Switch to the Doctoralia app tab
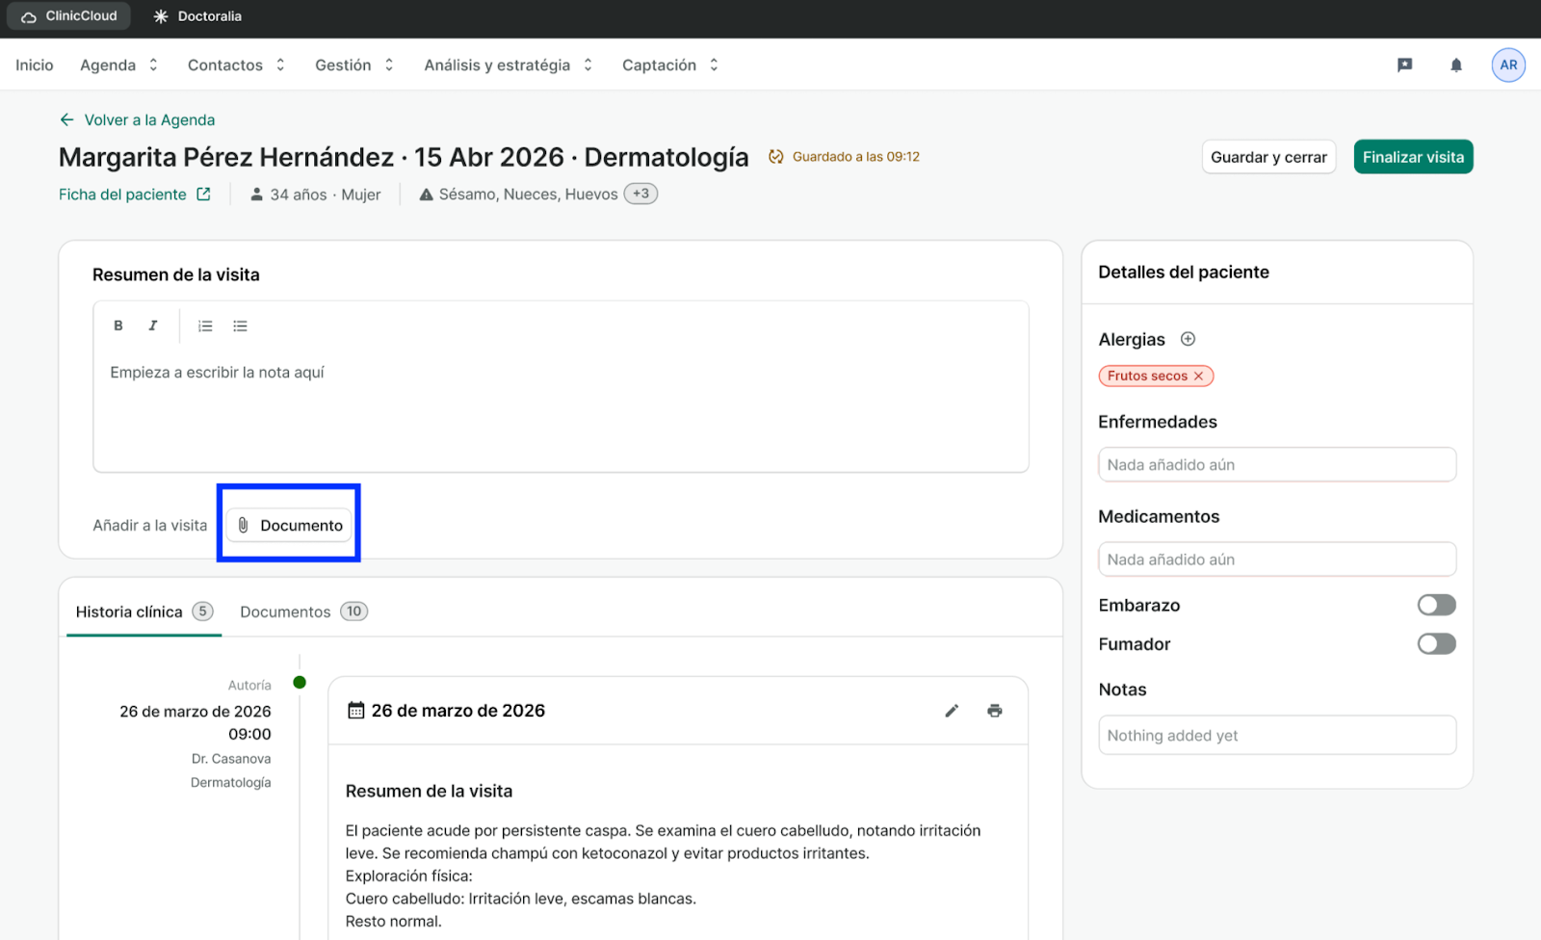 tap(197, 16)
